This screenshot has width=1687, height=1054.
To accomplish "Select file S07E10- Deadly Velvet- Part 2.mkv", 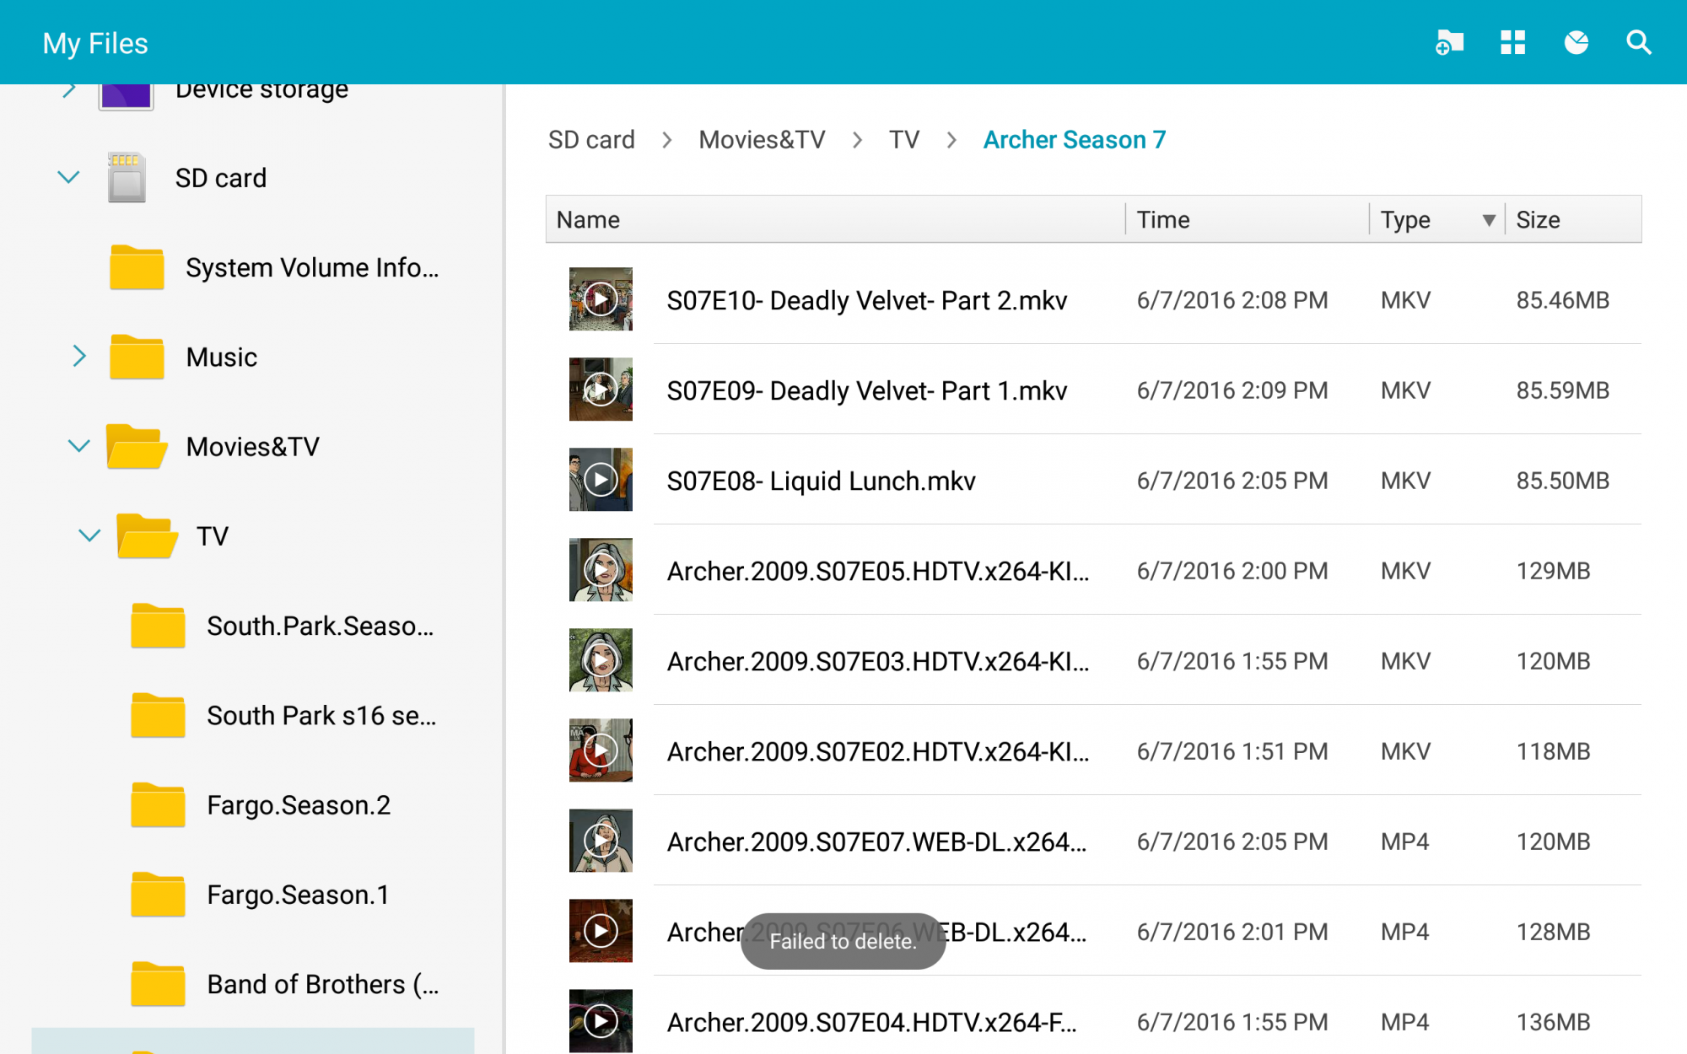I will pyautogui.click(x=867, y=300).
